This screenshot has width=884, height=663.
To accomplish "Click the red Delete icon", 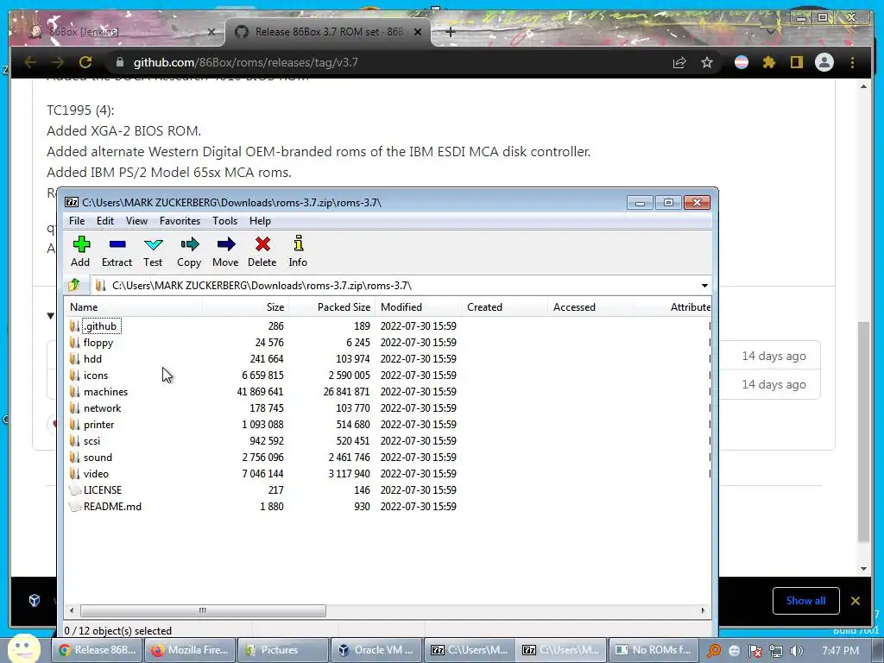I will pos(262,244).
